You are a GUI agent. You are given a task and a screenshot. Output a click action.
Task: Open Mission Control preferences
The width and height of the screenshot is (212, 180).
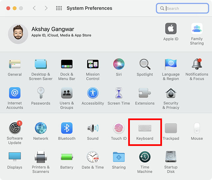(93, 64)
